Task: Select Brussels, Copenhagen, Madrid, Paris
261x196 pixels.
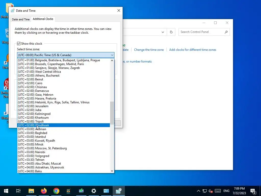Action: [x=63, y=64]
